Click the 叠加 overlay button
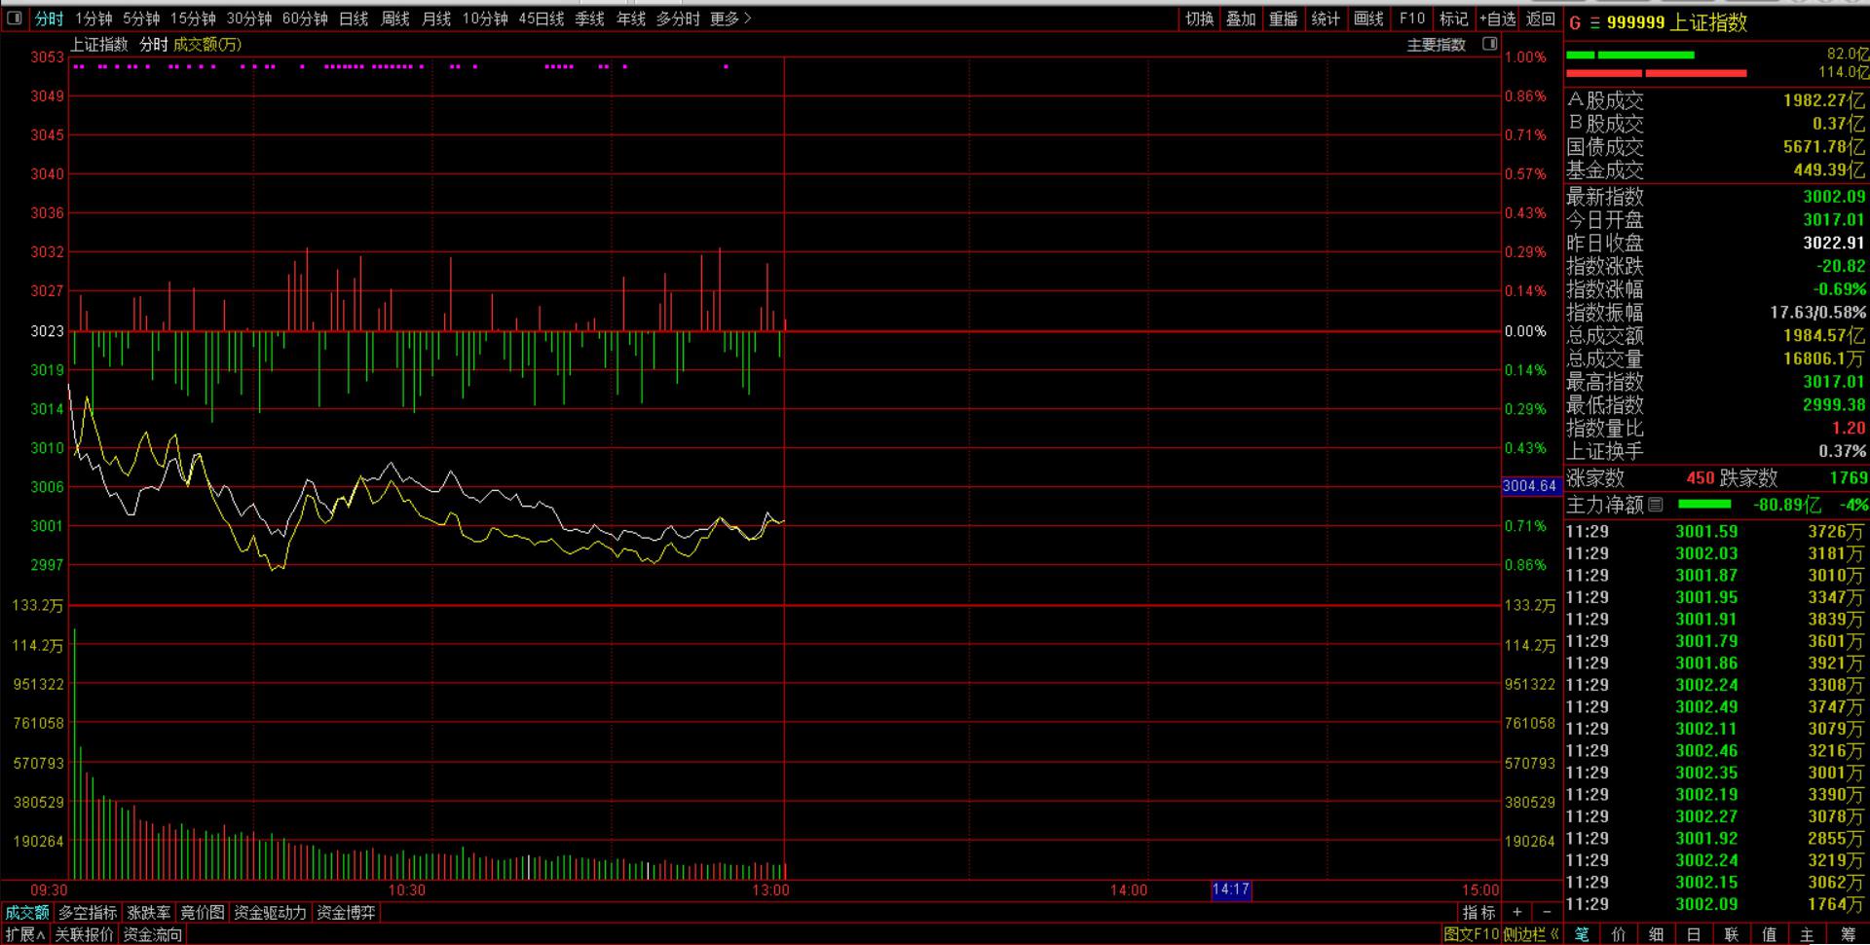Viewport: 1870px width, 945px height. tap(1241, 19)
